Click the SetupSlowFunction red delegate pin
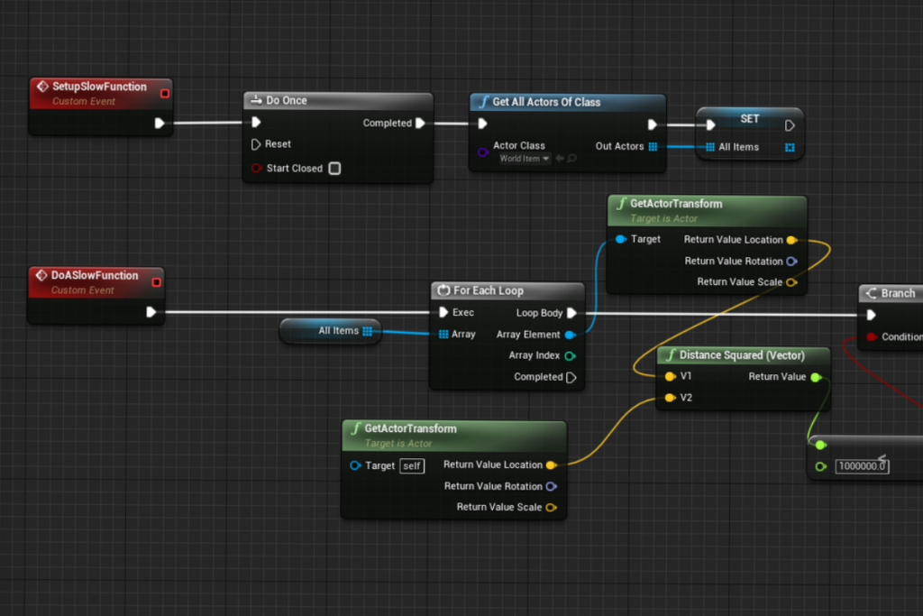923x616 pixels. tap(165, 92)
